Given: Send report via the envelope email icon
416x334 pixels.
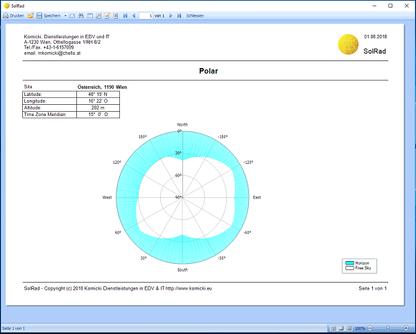Looking at the screenshot, I should [72, 15].
